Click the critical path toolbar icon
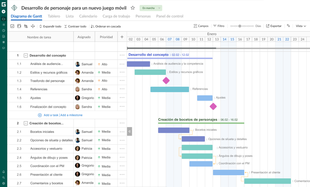Viewport: 310px width, 187px height. [x=33, y=26]
